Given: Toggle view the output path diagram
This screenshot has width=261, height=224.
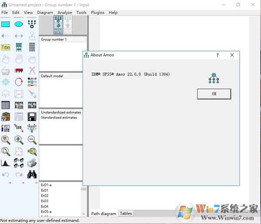Looking at the screenshot, I should (x=68, y=25).
